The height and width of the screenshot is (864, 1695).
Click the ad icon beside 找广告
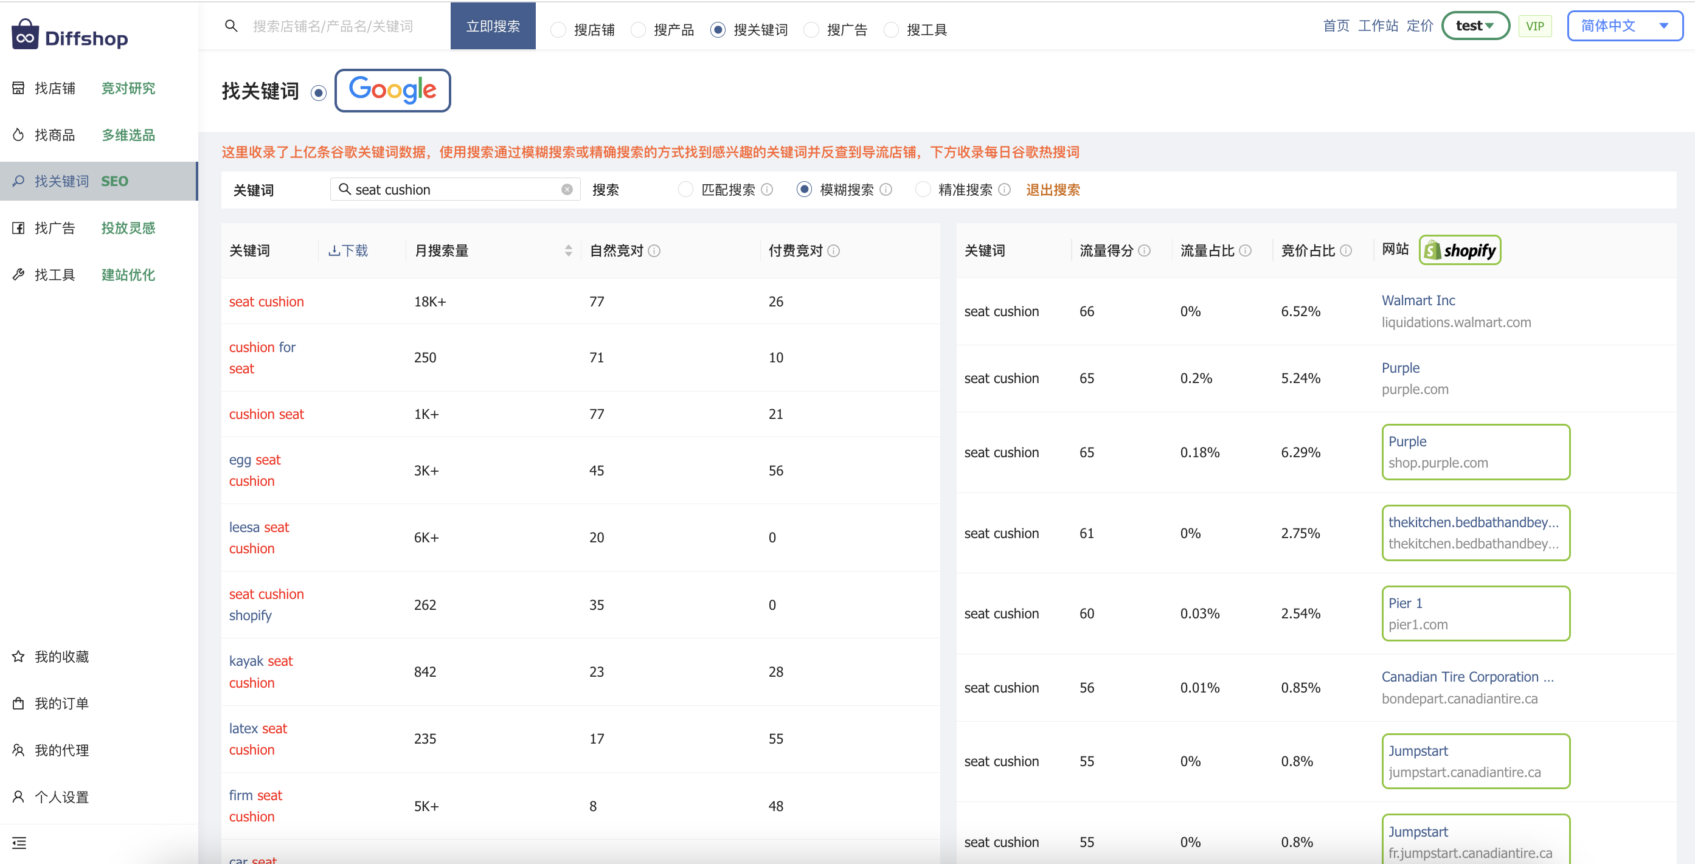pyautogui.click(x=18, y=227)
